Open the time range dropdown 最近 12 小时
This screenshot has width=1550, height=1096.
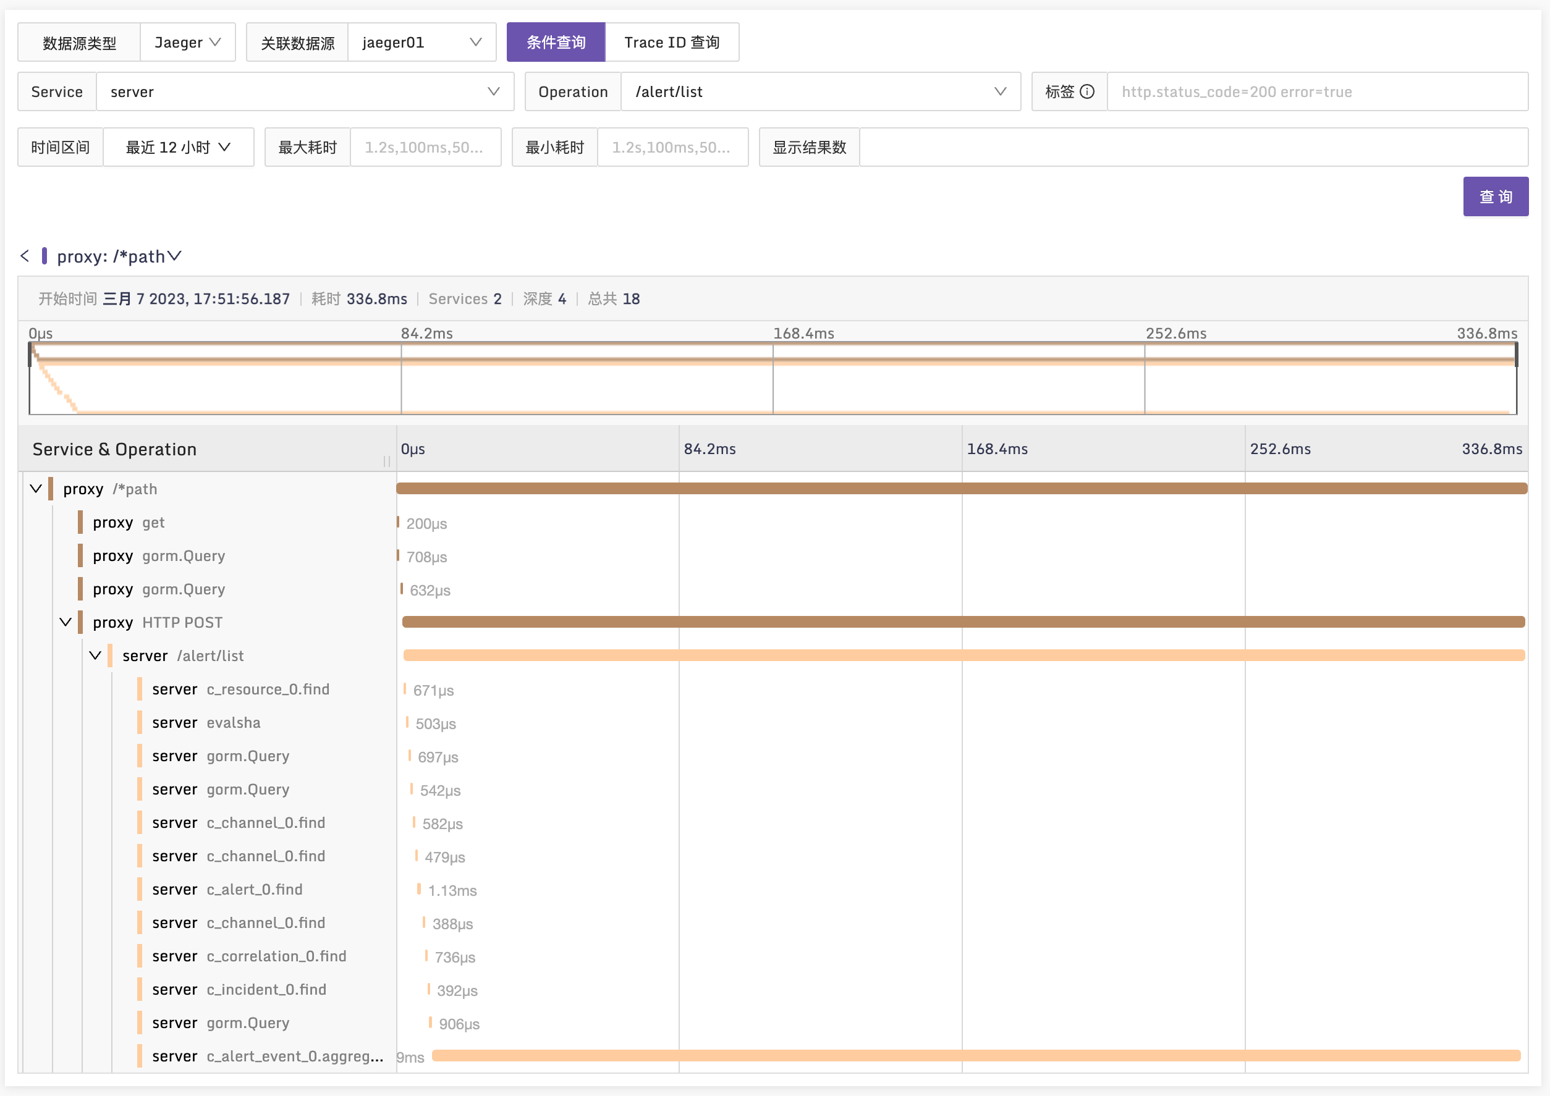[178, 147]
